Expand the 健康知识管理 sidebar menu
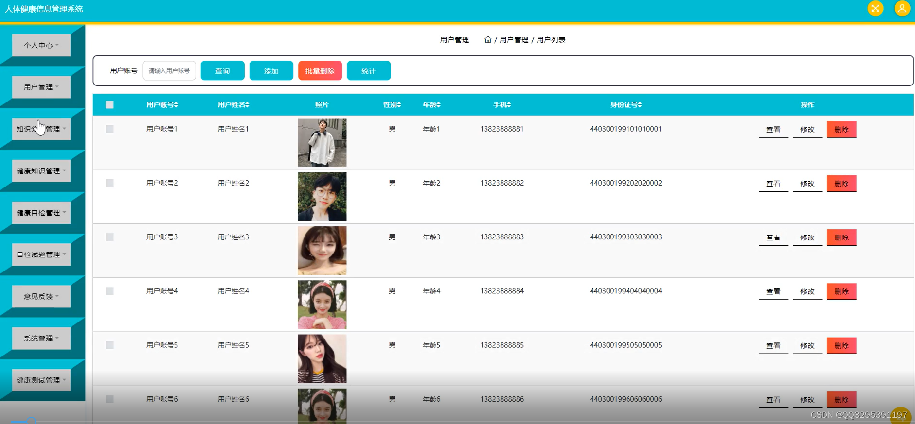This screenshot has height=424, width=915. tap(41, 170)
